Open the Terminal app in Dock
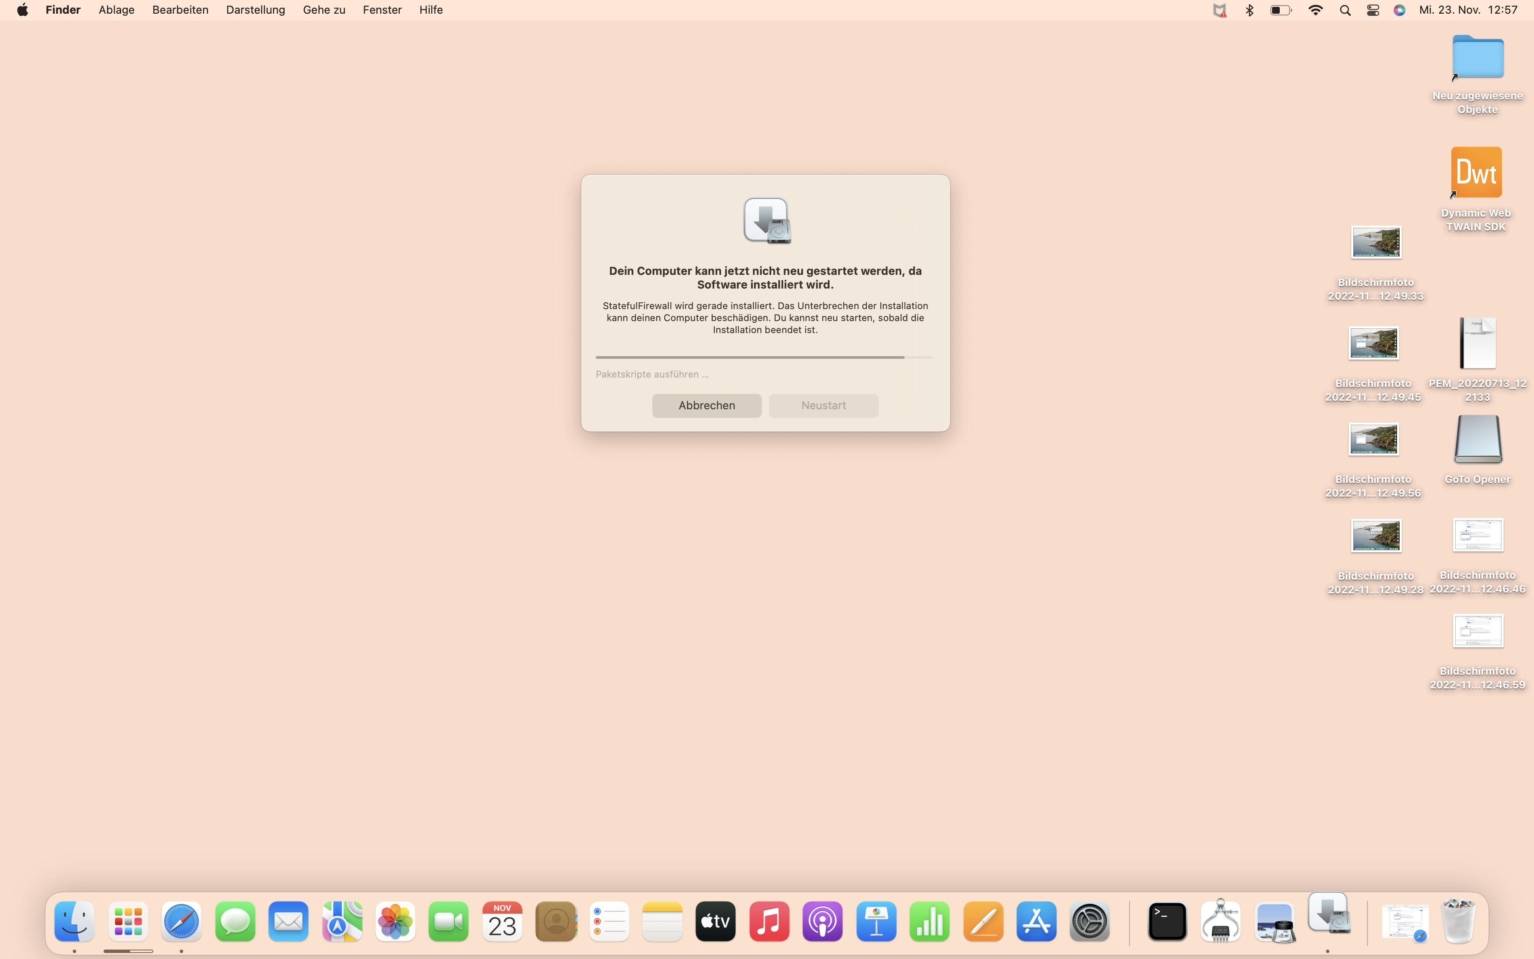Image resolution: width=1534 pixels, height=959 pixels. pos(1167,921)
